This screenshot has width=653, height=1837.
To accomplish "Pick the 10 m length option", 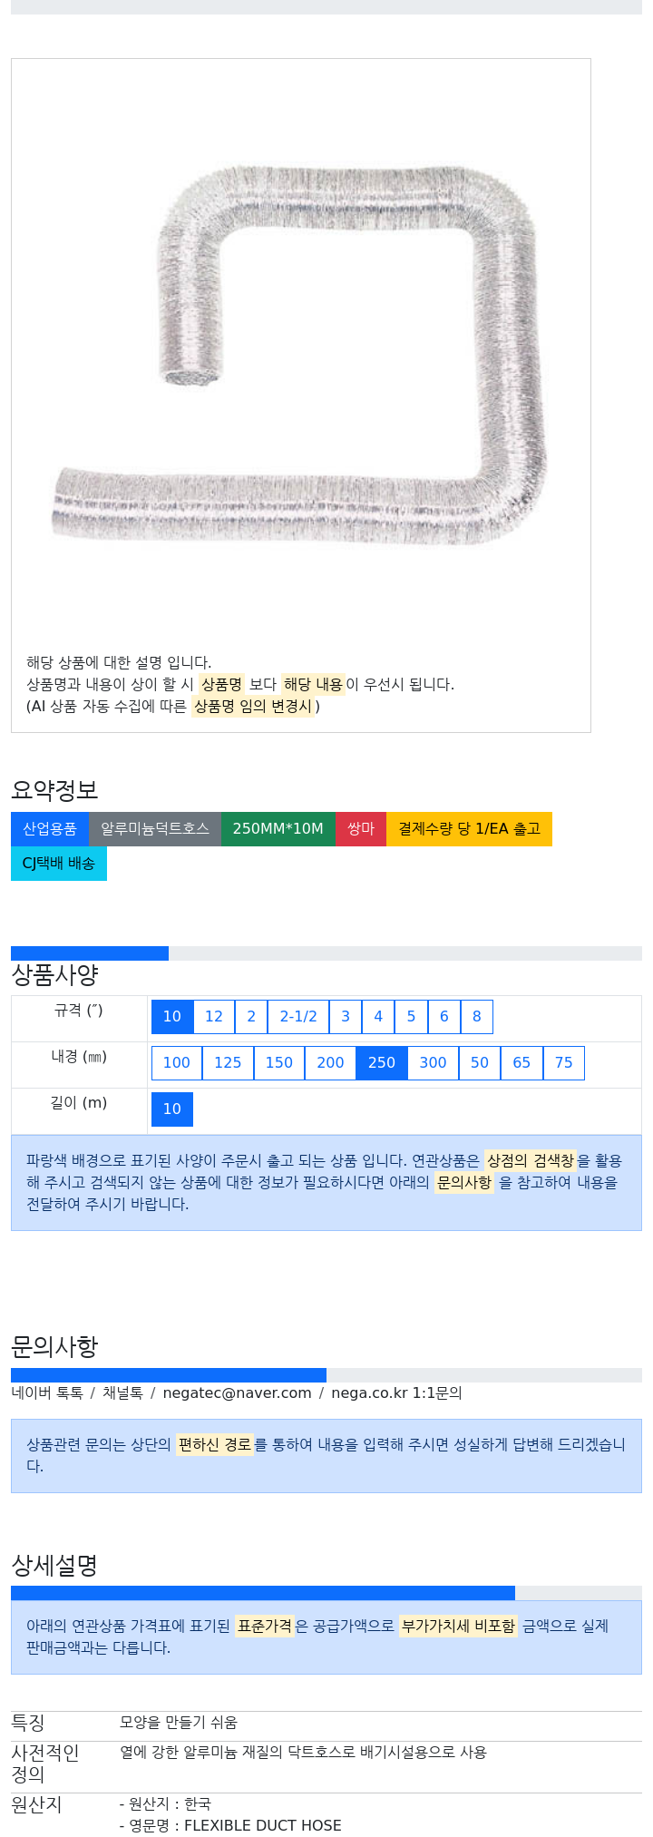I will click(172, 1109).
